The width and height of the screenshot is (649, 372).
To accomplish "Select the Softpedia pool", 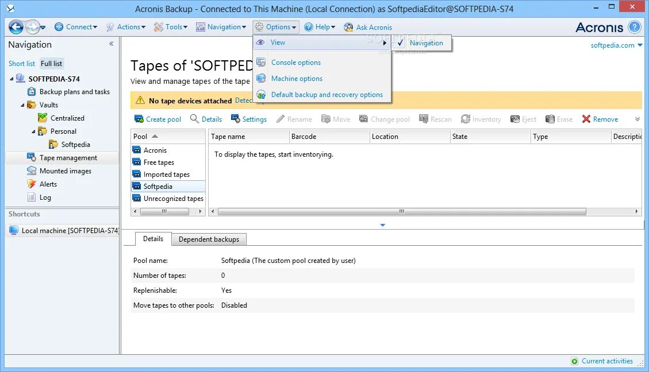I will click(168, 187).
